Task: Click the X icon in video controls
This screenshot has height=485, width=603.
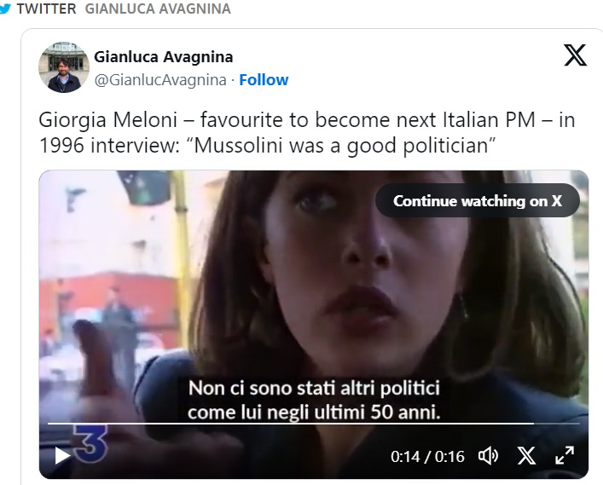Action: [x=526, y=456]
